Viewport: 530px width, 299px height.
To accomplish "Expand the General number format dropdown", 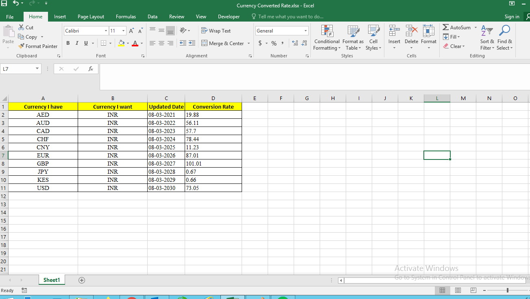I will coord(305,31).
